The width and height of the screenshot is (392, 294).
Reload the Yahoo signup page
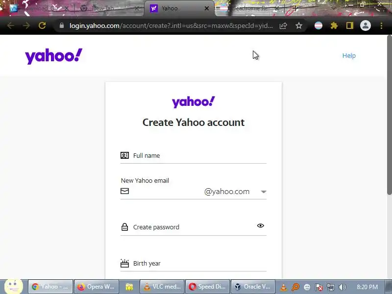(42, 25)
